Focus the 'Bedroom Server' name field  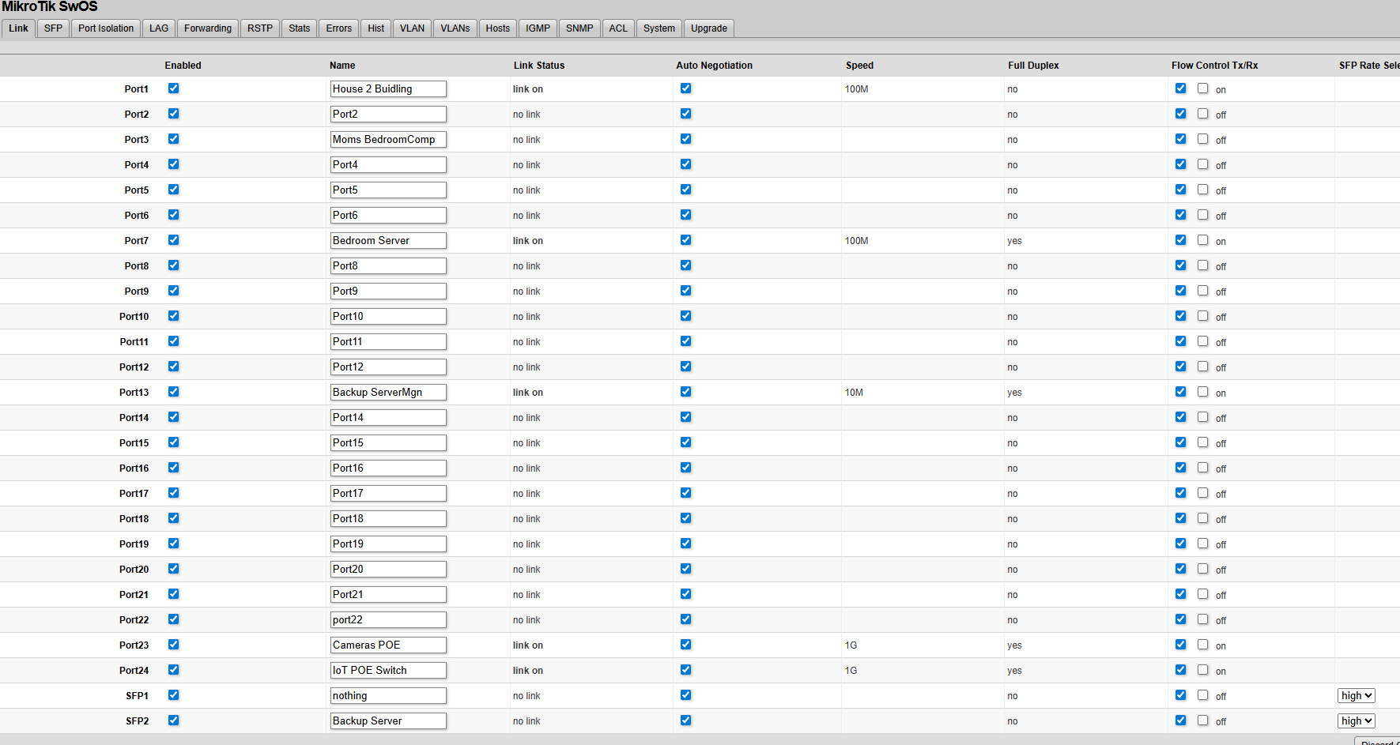click(x=388, y=241)
